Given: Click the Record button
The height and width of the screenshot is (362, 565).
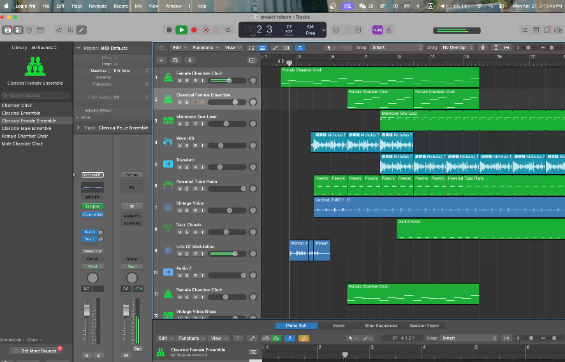Looking at the screenshot, I should [194, 30].
